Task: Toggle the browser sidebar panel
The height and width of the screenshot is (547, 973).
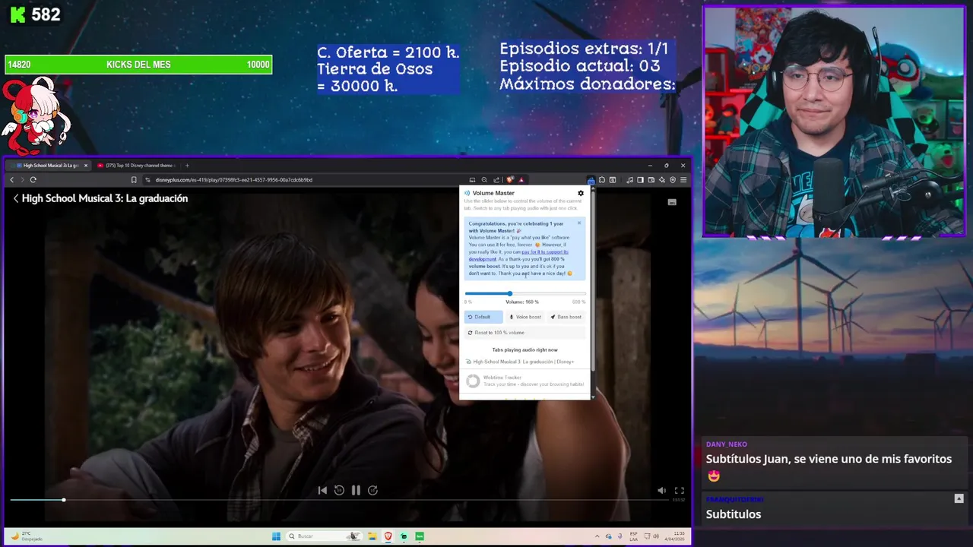Action: pos(640,180)
